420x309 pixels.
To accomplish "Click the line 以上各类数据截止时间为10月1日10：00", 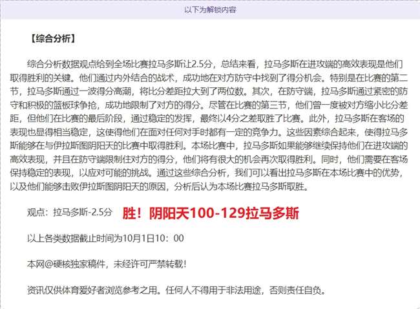I will click(105, 238).
